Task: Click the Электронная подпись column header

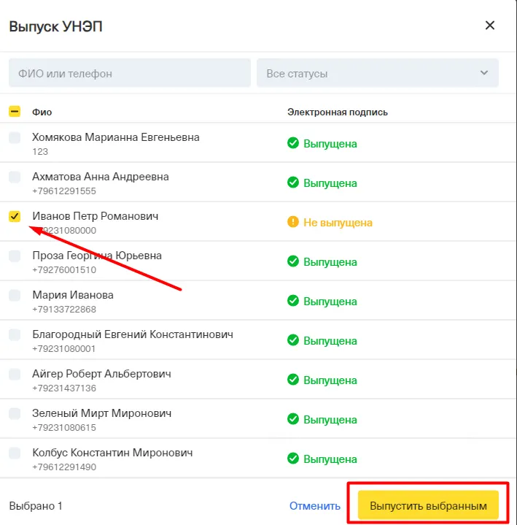Action: (x=337, y=112)
